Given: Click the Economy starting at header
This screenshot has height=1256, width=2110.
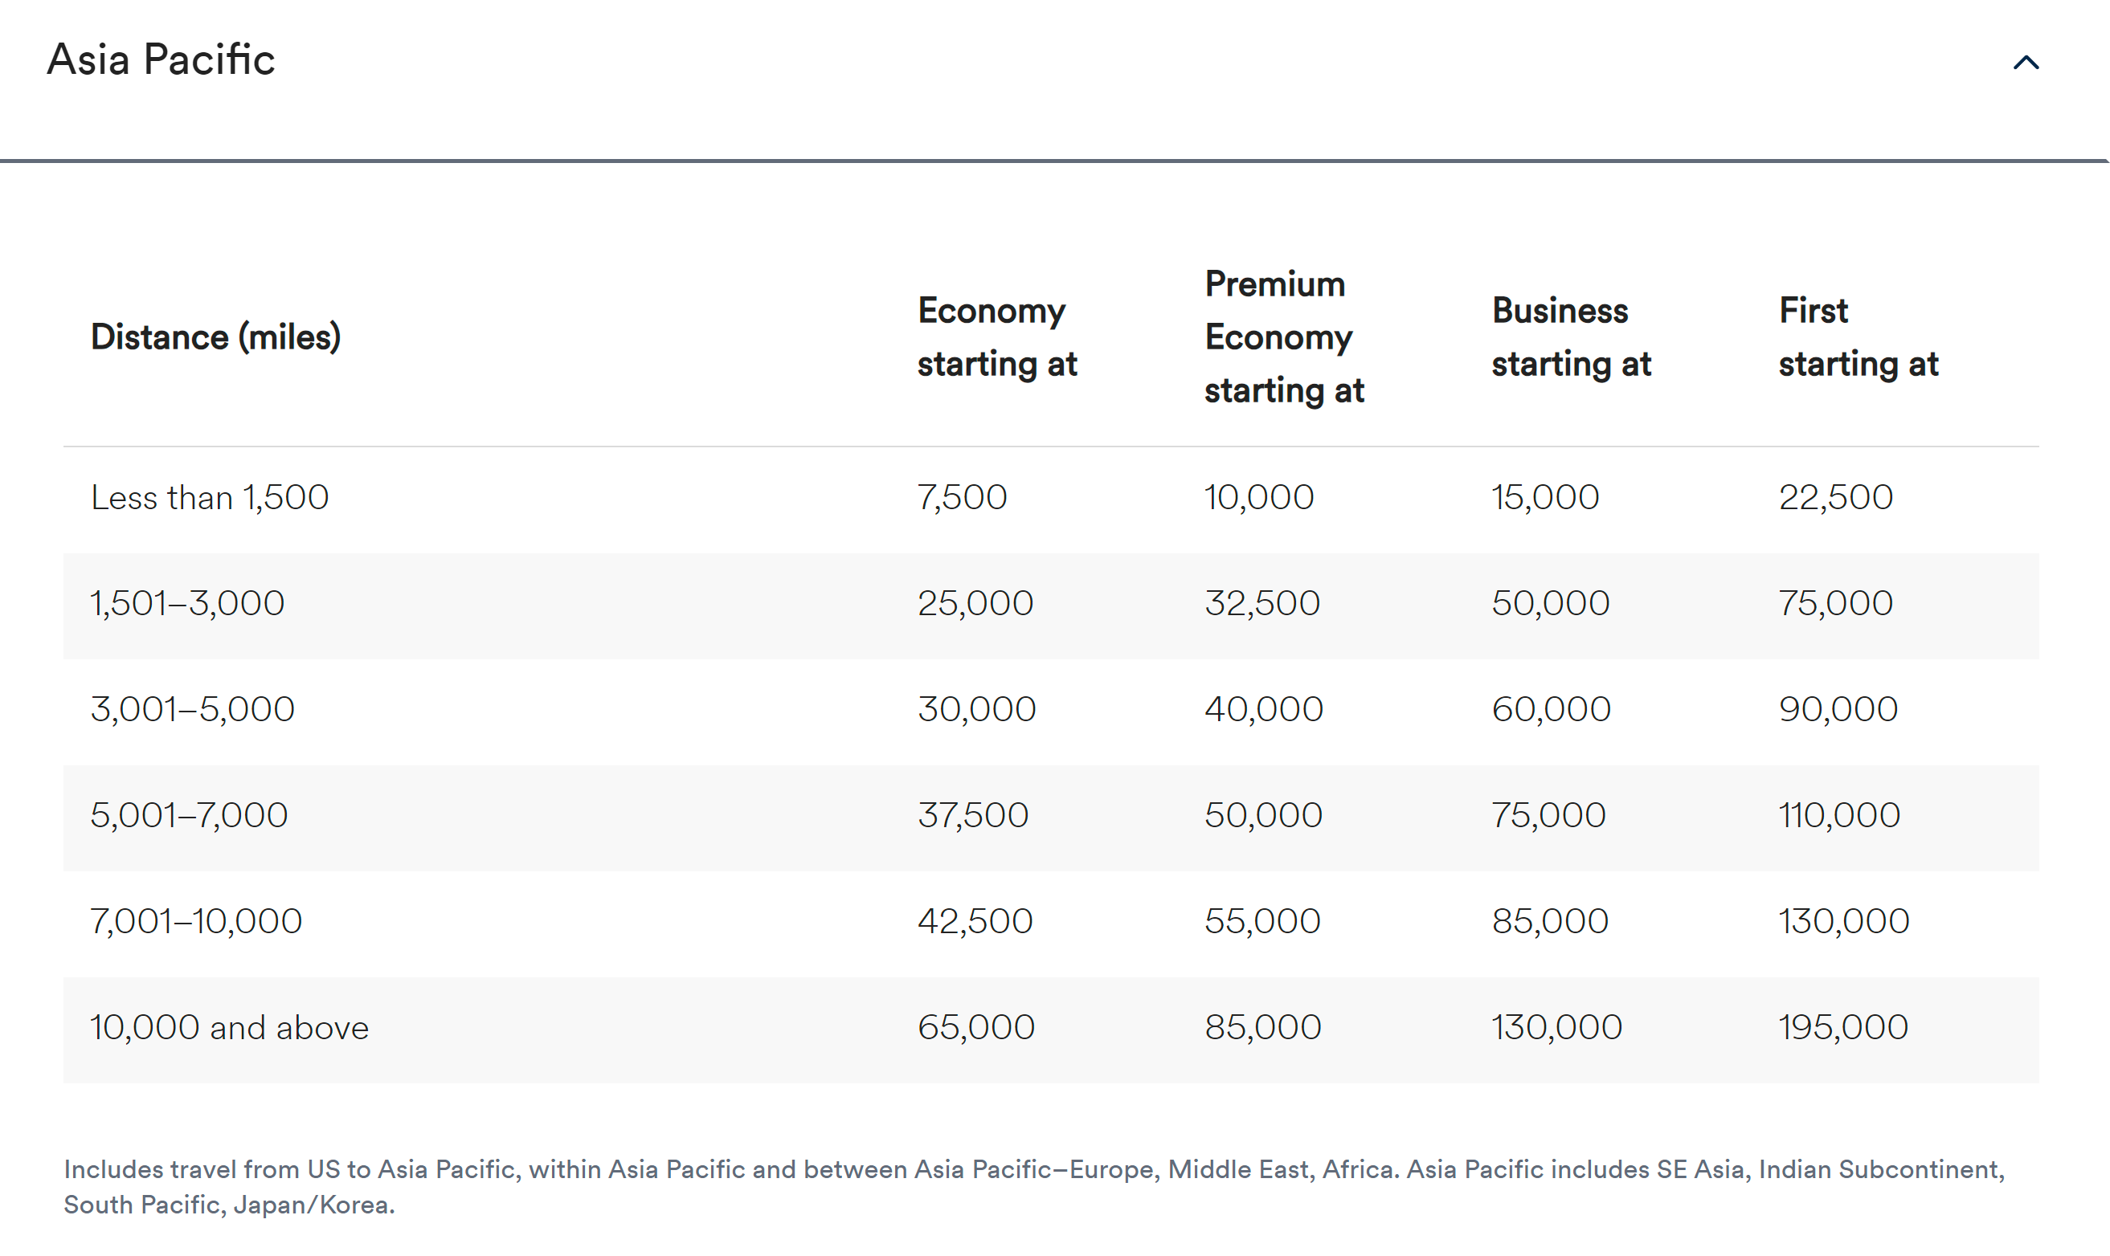Looking at the screenshot, I should pyautogui.click(x=996, y=336).
